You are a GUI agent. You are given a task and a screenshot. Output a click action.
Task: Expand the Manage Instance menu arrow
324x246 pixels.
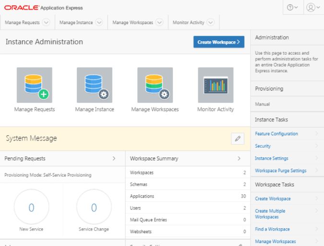99,22
